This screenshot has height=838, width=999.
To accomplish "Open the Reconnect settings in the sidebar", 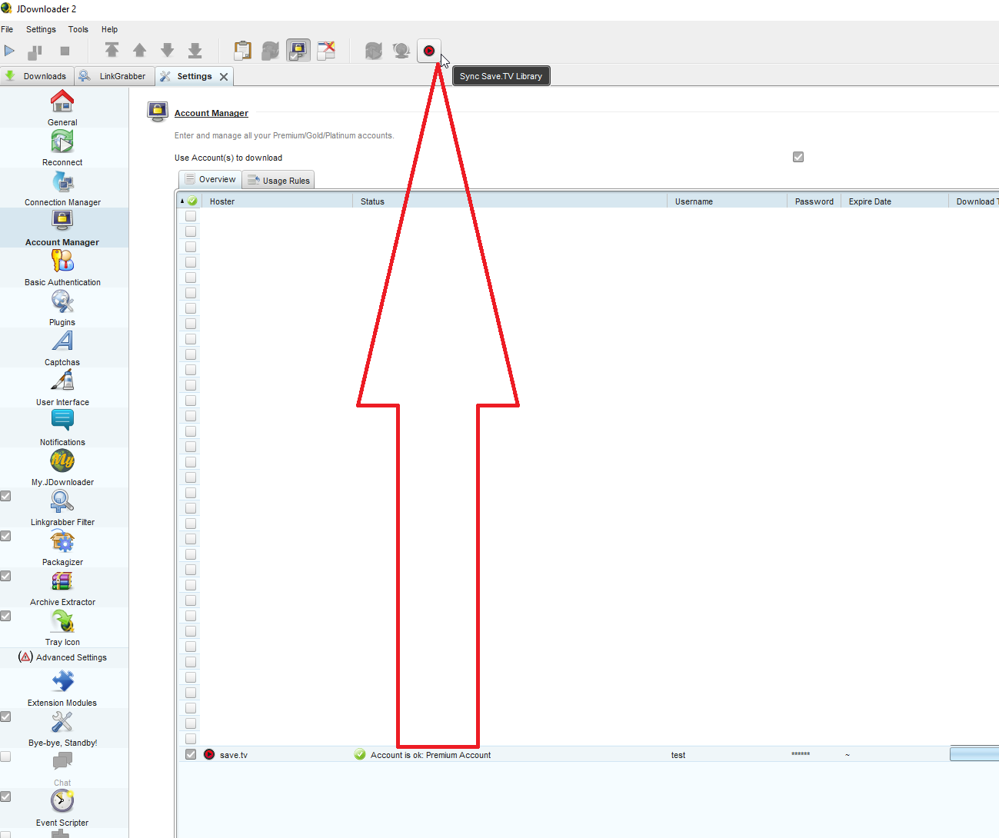I will [62, 148].
